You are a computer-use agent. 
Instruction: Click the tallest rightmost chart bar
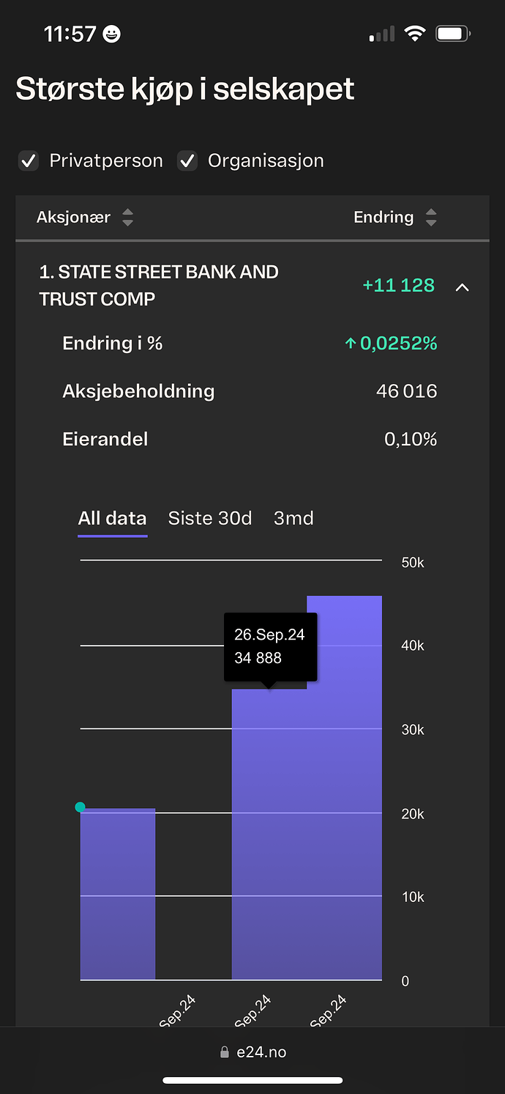pos(344,788)
